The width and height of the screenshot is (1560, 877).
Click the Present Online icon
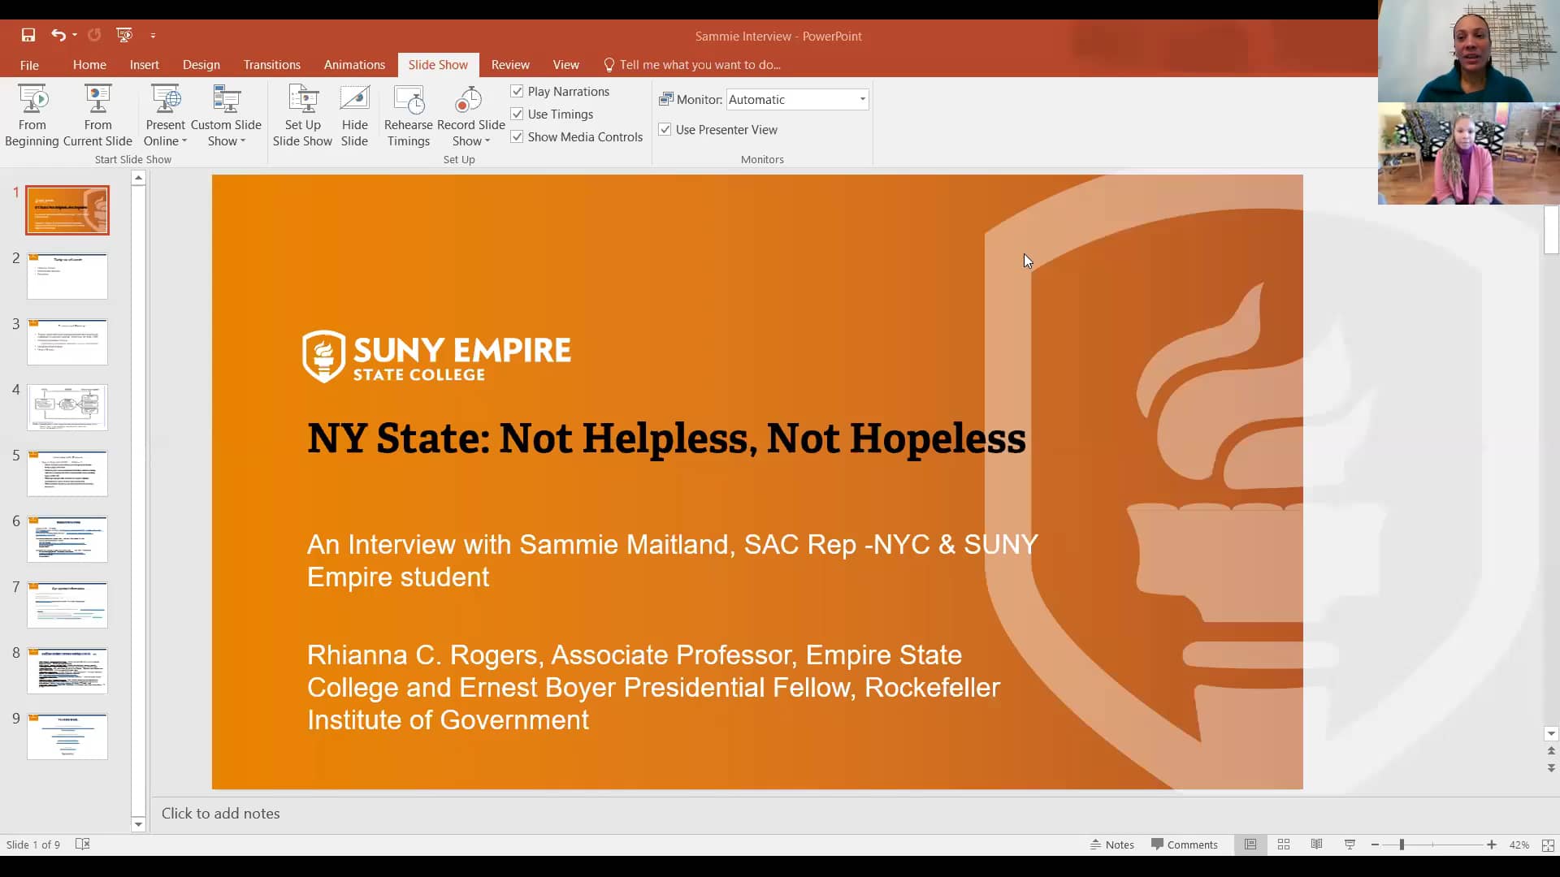point(166,100)
